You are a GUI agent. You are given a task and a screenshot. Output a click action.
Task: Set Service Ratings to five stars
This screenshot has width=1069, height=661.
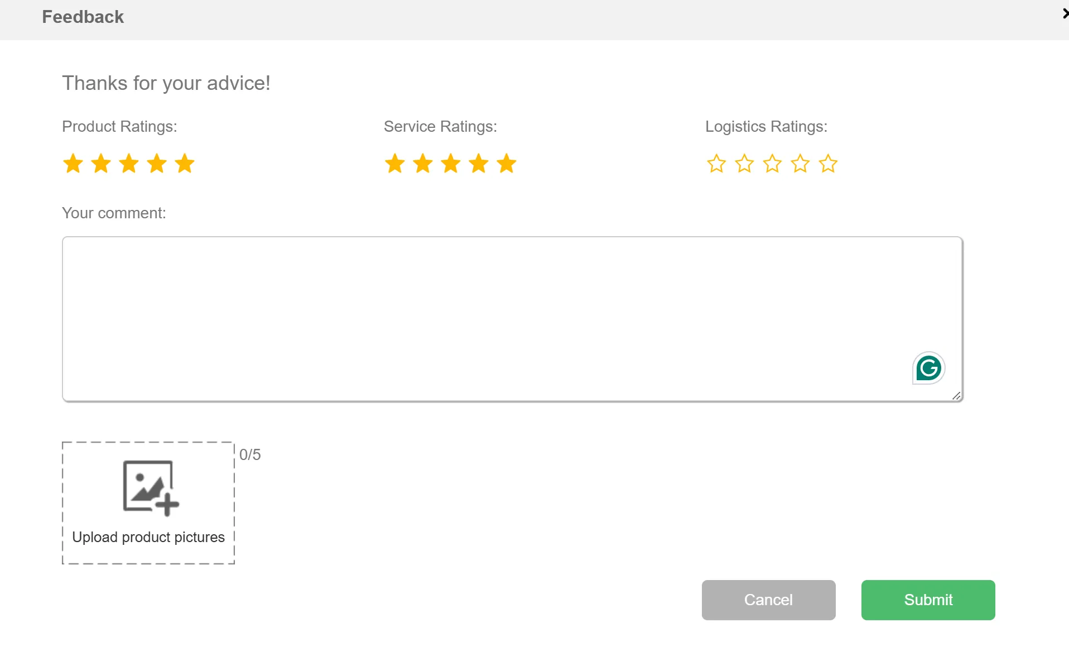[x=507, y=164]
